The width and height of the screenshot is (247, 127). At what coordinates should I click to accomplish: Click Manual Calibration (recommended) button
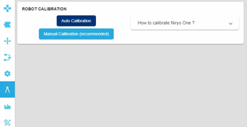[76, 34]
